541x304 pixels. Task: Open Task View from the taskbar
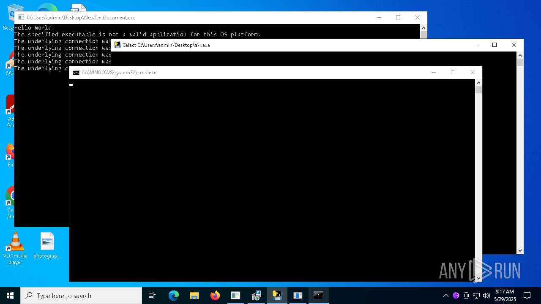[x=152, y=296]
